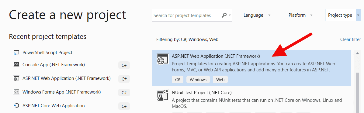Click the template list scrollbar thumb
The height and width of the screenshot is (113, 364).
358,93
